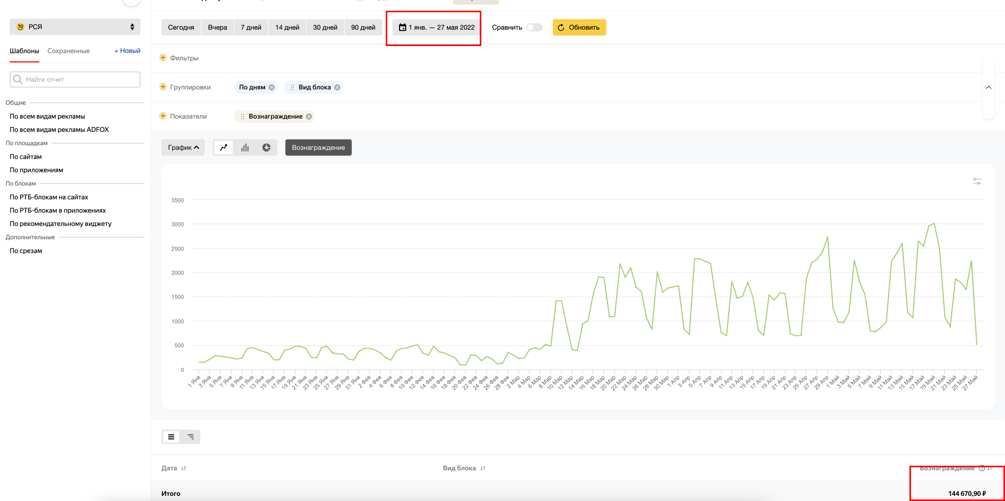The width and height of the screenshot is (1005, 501).
Task: Open the РСЯ product selector dropdown
Action: (75, 27)
